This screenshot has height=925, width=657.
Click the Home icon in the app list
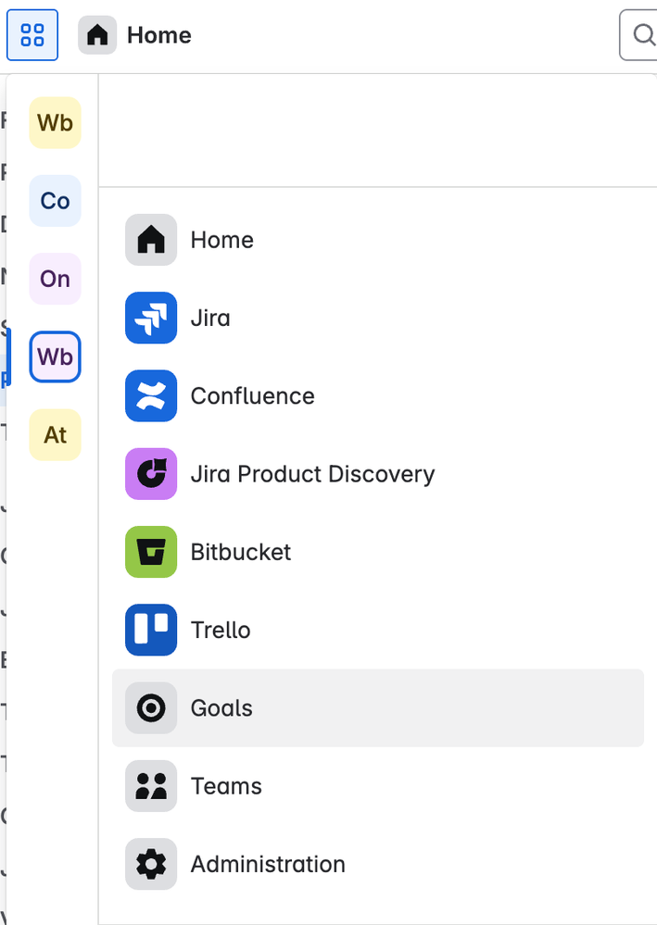tap(151, 240)
